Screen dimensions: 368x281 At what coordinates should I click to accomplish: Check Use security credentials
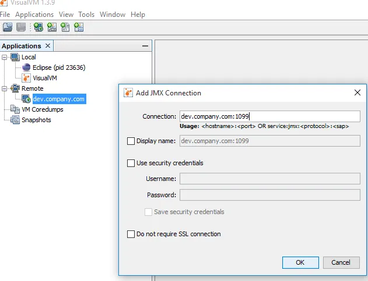131,163
